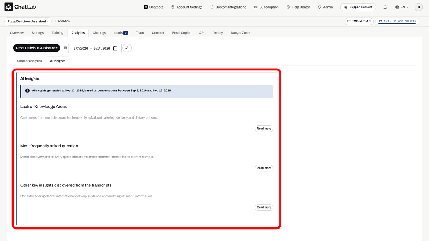Viewport: 429px width, 241px height.
Task: Click the refresh analytics button
Action: pos(127,48)
